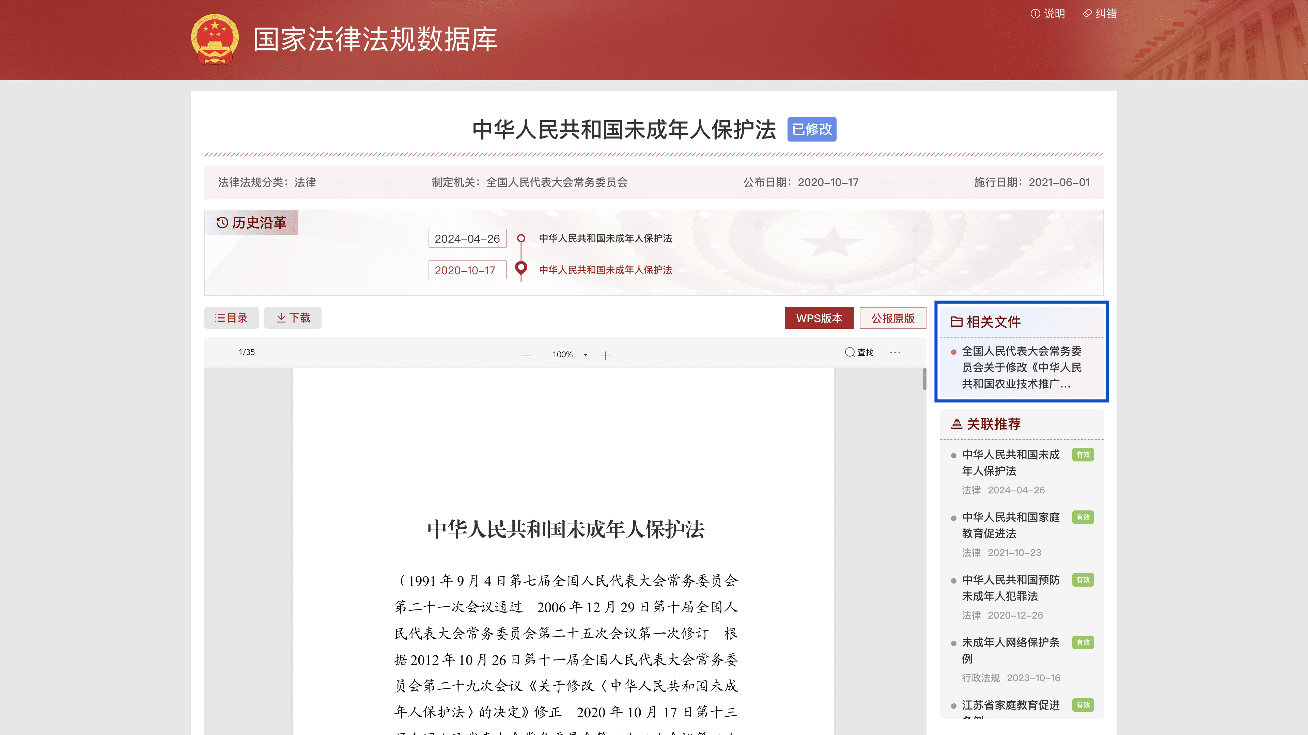Image resolution: width=1308 pixels, height=735 pixels.
Task: Open the related 全国人民代表大会常务委员会关于修改 document link
Action: click(1021, 367)
